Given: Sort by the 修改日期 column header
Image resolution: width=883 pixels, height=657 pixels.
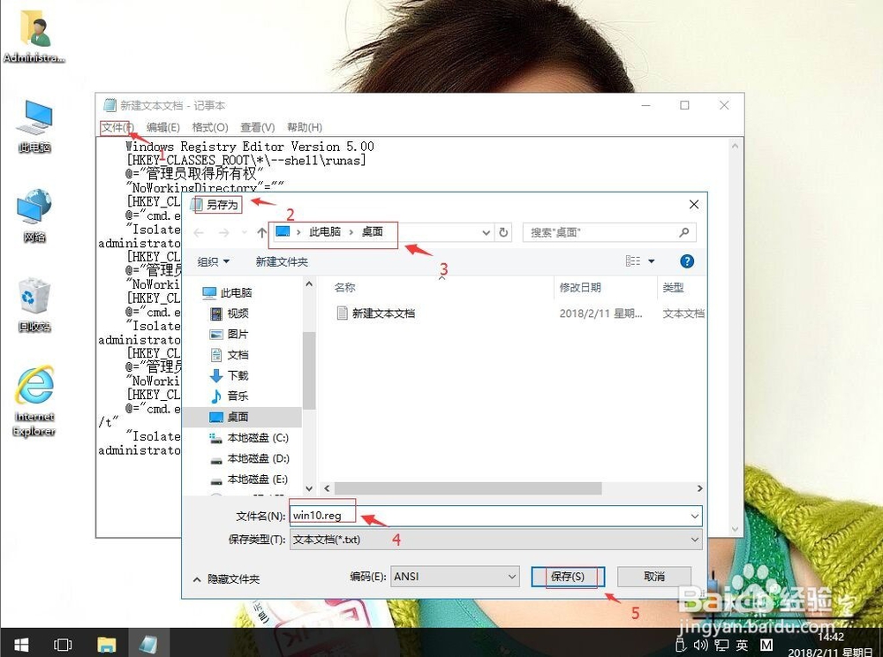Looking at the screenshot, I should [580, 288].
